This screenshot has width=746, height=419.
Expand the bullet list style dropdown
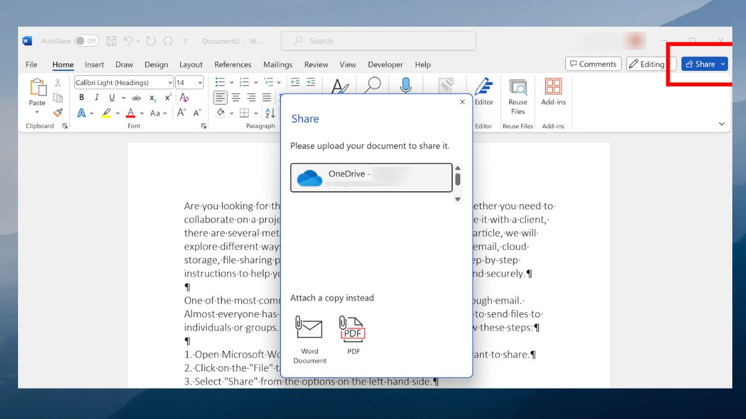pyautogui.click(x=231, y=83)
